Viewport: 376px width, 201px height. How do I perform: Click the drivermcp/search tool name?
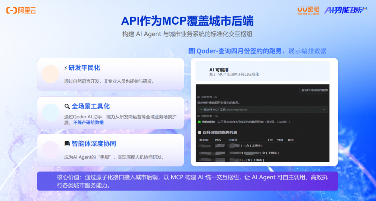coord(237,110)
